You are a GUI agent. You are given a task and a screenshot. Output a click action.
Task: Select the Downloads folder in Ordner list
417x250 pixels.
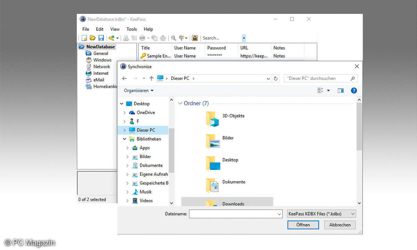click(227, 202)
